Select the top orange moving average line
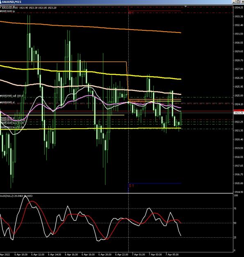 [x=90, y=27]
